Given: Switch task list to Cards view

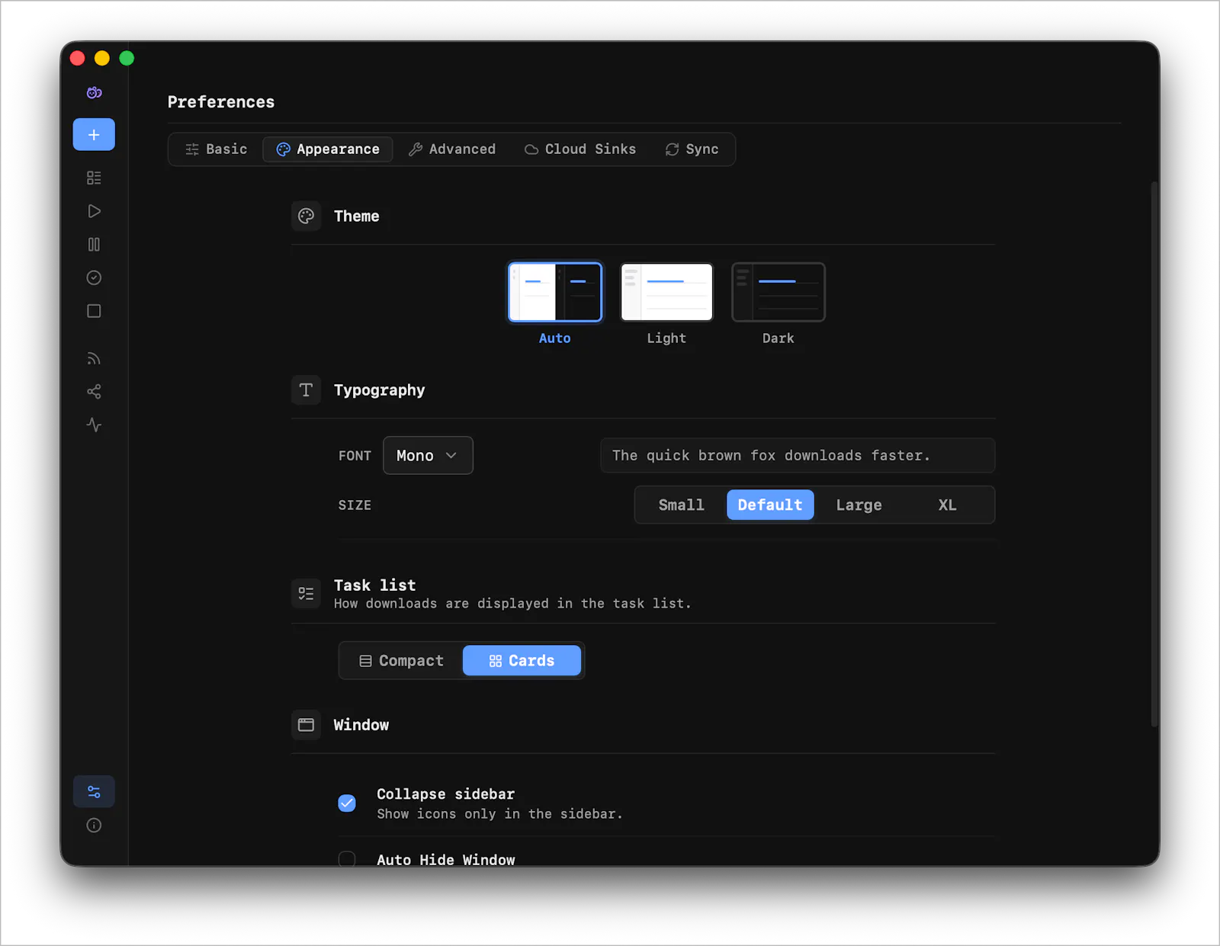Looking at the screenshot, I should point(522,661).
